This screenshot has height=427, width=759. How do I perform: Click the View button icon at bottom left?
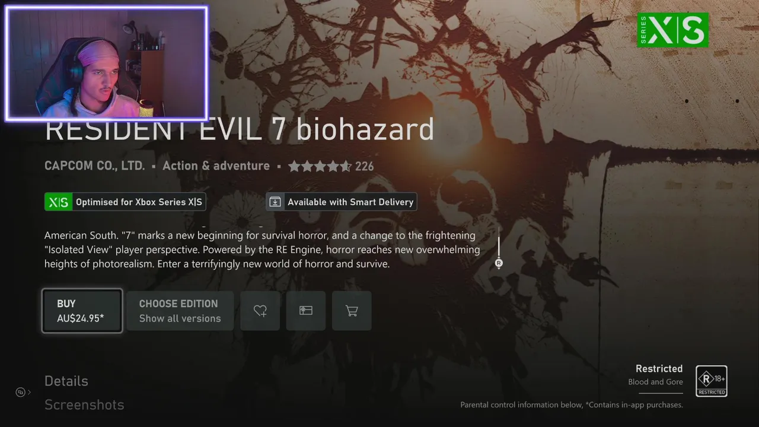click(x=20, y=392)
